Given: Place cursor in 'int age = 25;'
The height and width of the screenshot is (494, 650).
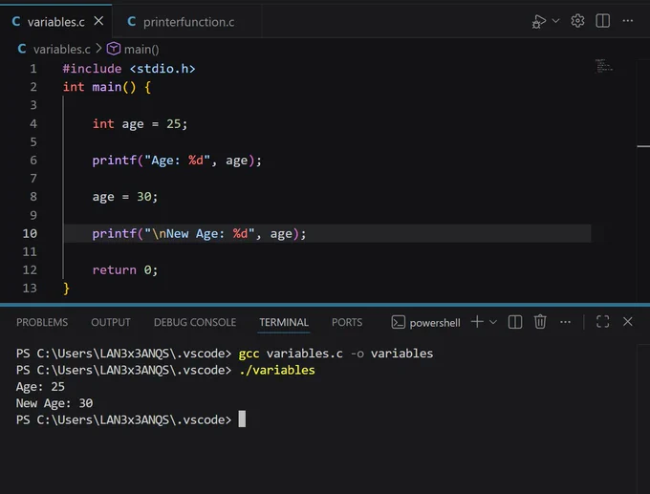Looking at the screenshot, I should (x=140, y=123).
